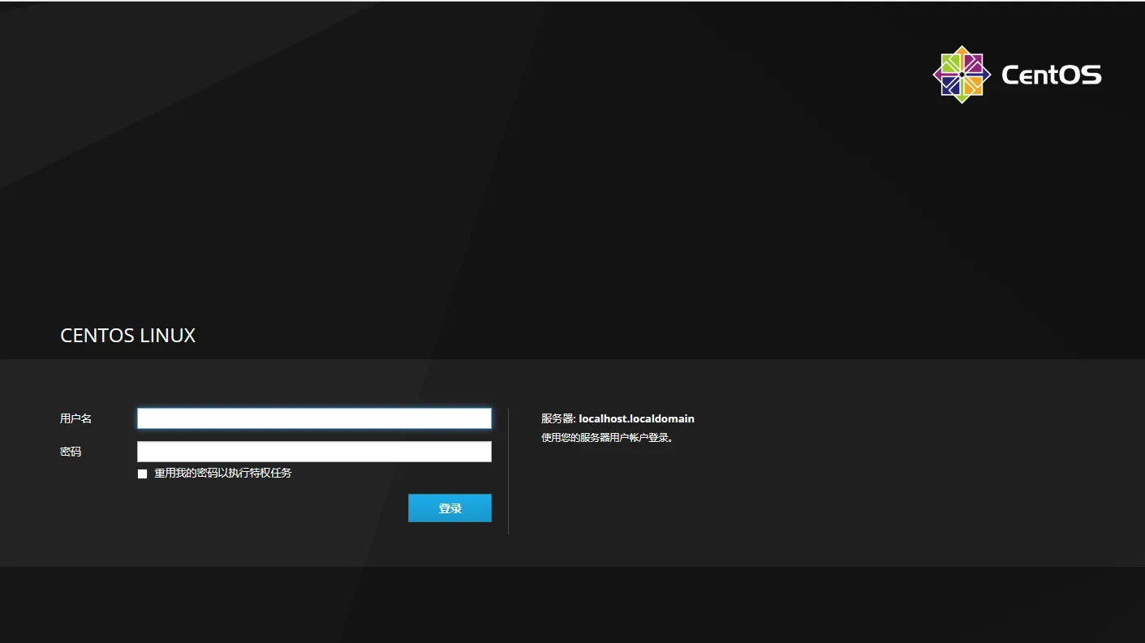Viewport: 1145px width, 643px height.
Task: Click the blue 登录 login button
Action: click(450, 508)
